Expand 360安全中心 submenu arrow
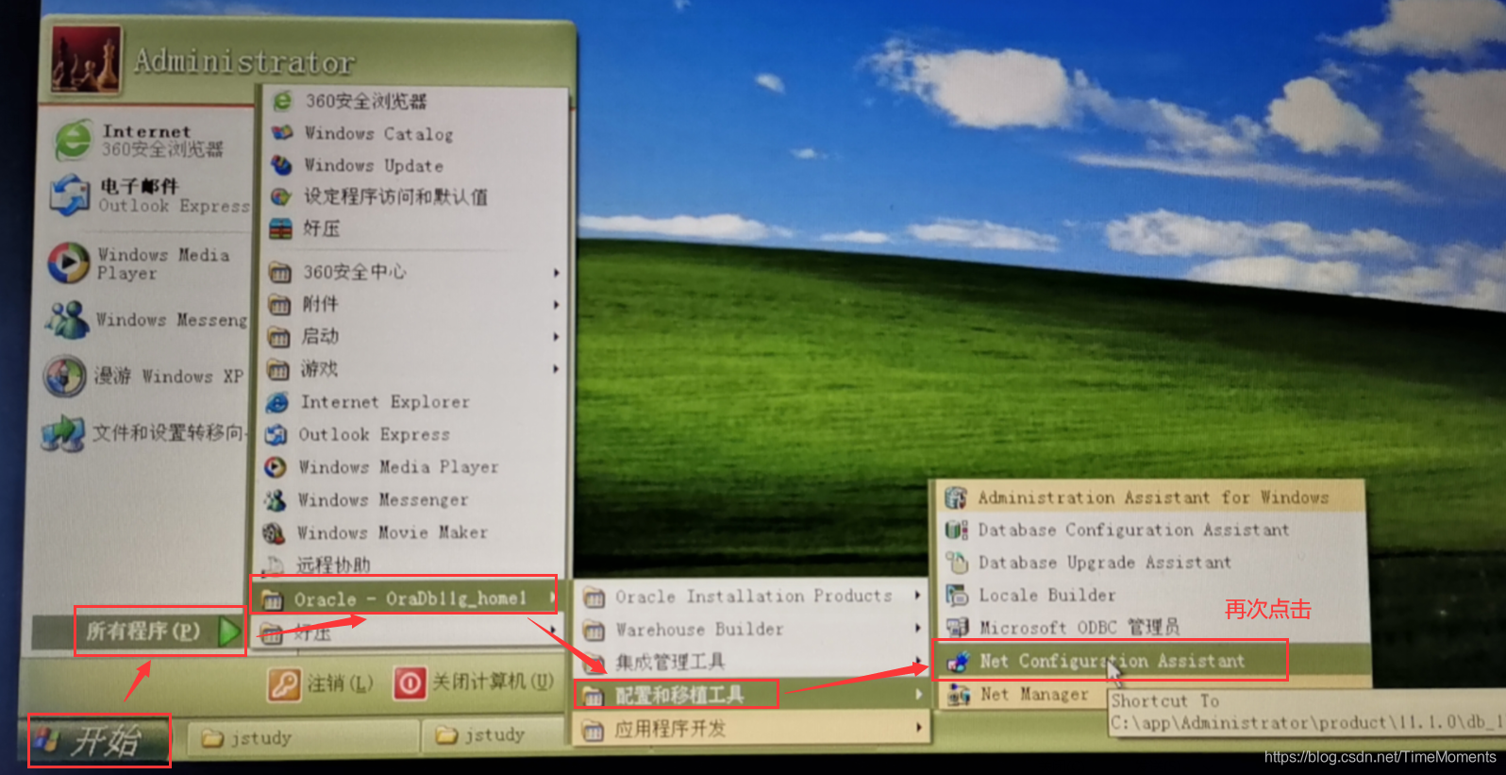The image size is (1506, 775). [556, 273]
